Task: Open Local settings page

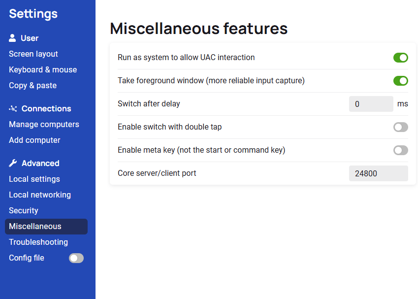Action: click(x=34, y=179)
